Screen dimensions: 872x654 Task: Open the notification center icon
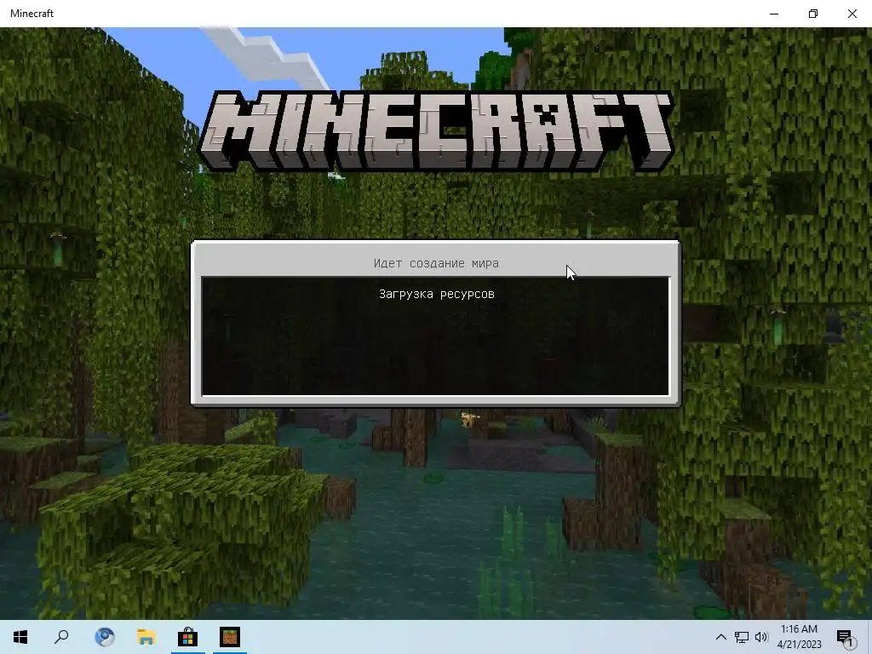pyautogui.click(x=845, y=637)
